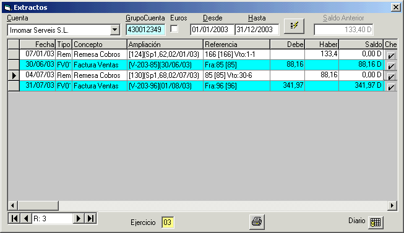This screenshot has width=404, height=233.
Task: Click Haber value 133,4
Action: (x=322, y=54)
